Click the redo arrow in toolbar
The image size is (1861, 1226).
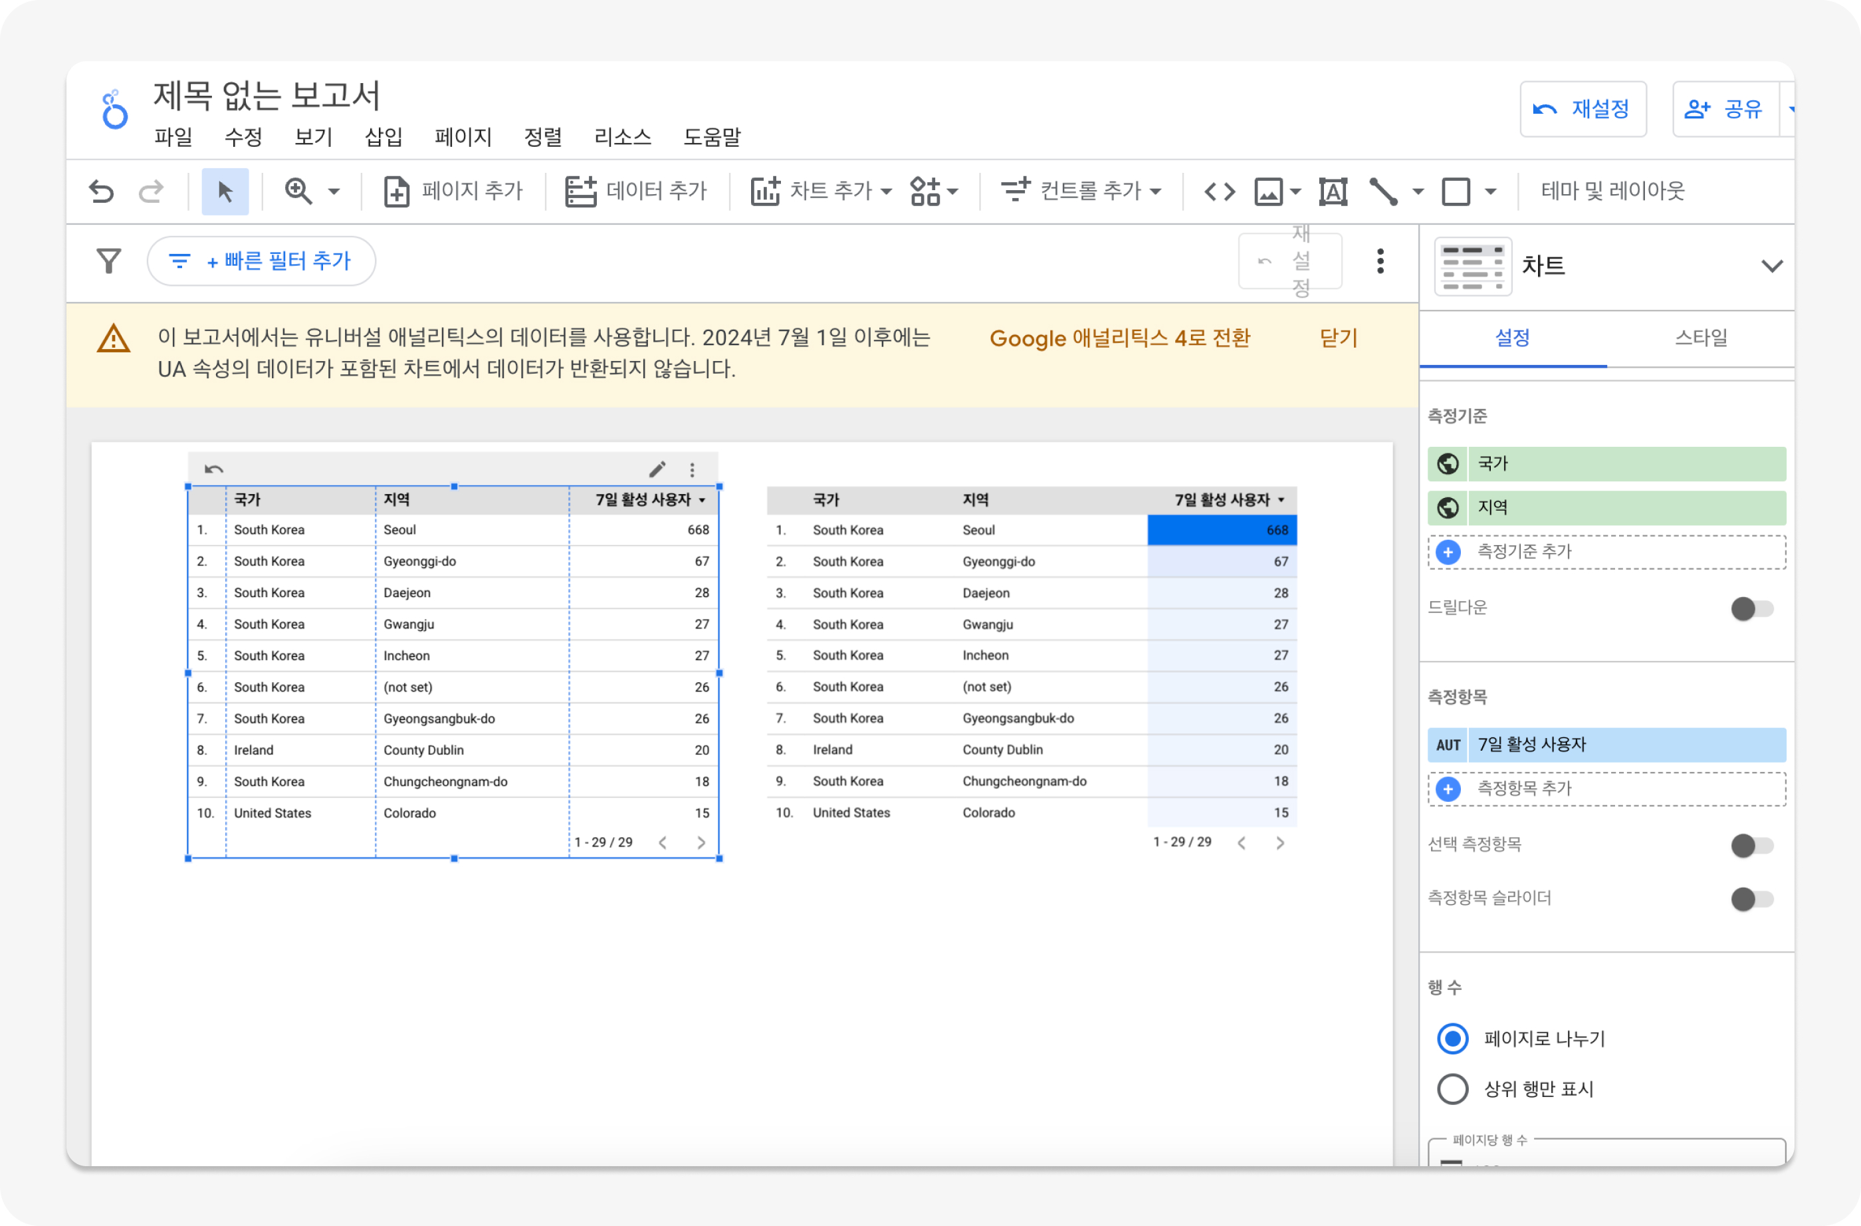point(151,191)
